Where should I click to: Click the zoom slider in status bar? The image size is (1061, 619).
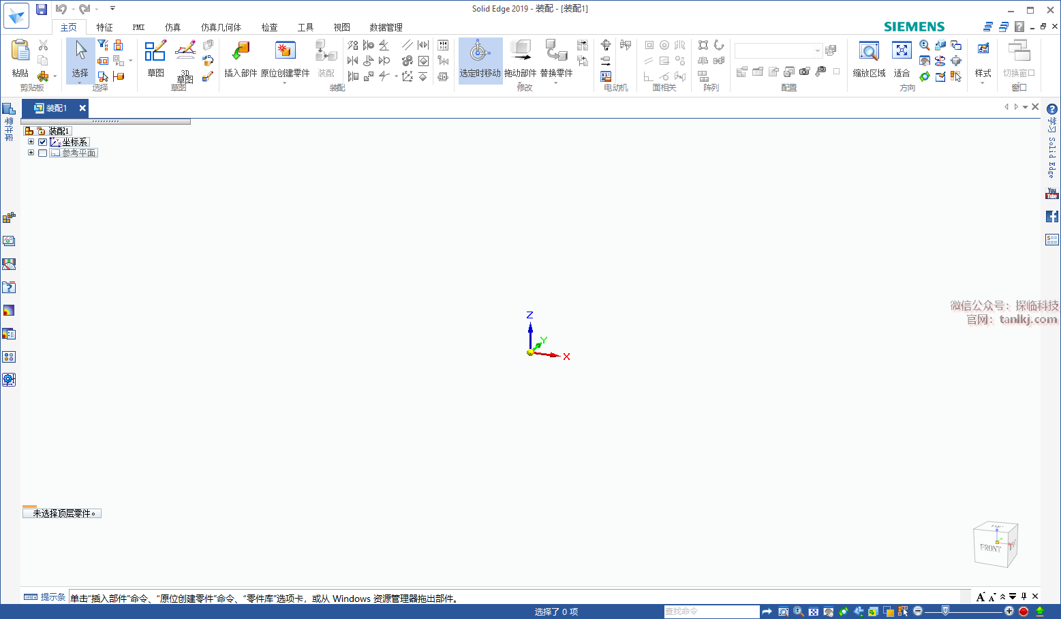[945, 611]
